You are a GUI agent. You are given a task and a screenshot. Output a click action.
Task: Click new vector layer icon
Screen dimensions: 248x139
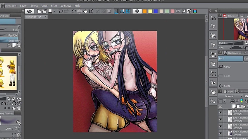coord(238,107)
